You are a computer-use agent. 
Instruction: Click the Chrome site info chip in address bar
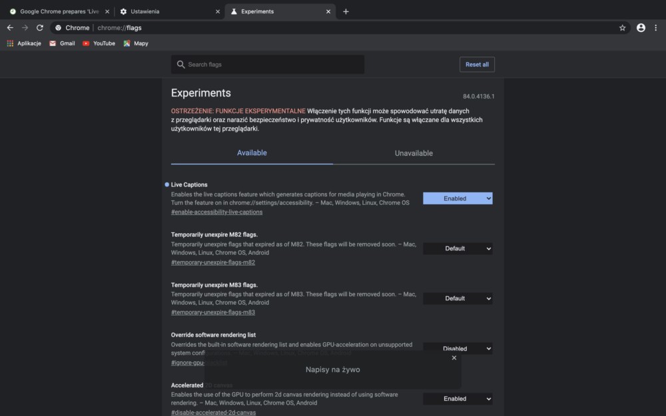tap(72, 27)
